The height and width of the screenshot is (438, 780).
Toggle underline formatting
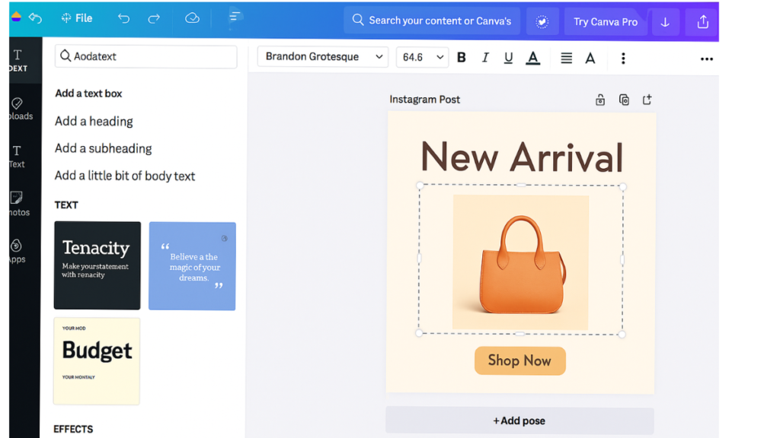click(x=508, y=58)
